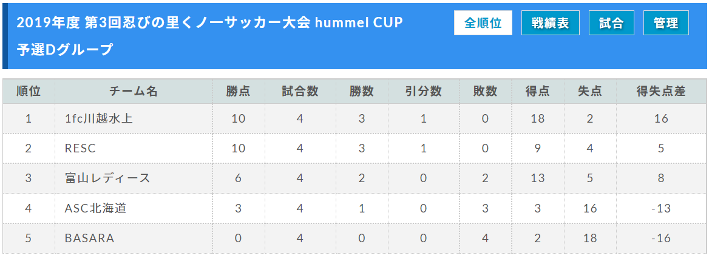The width and height of the screenshot is (709, 258).
Task: Click the 勝数 column header
Action: [x=361, y=91]
